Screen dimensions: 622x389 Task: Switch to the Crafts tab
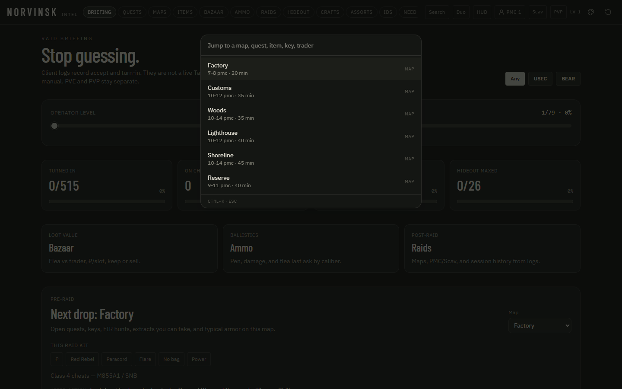tap(330, 12)
